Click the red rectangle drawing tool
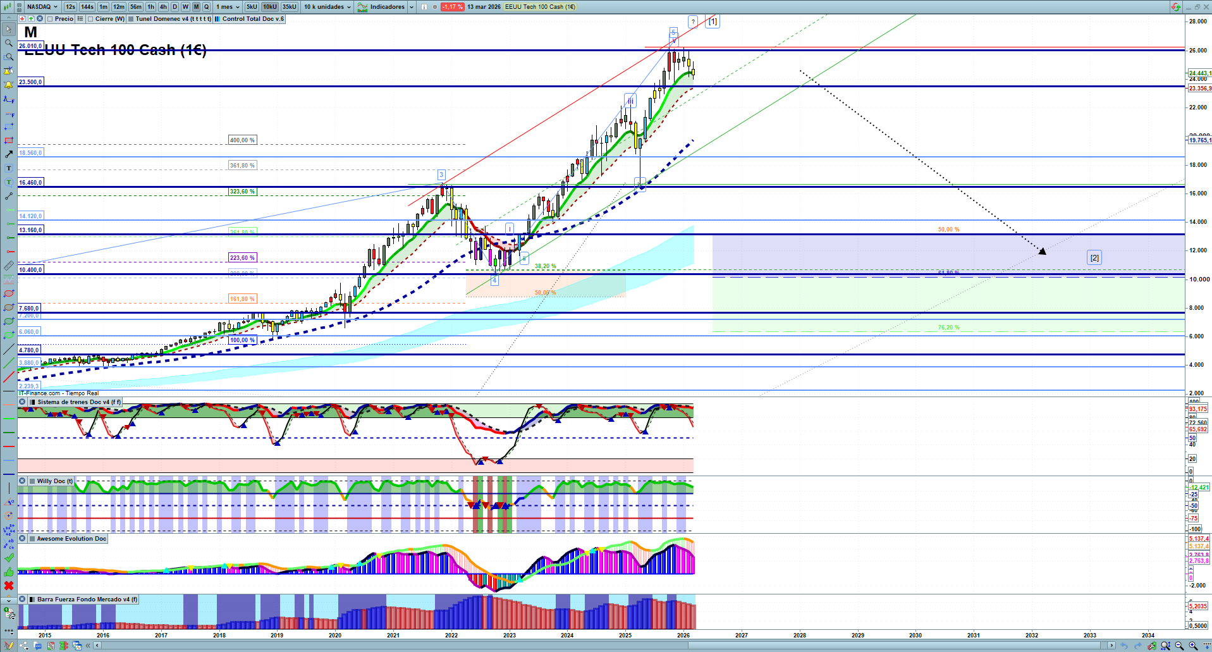 click(9, 140)
